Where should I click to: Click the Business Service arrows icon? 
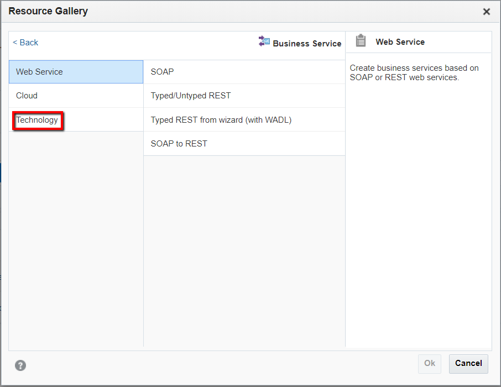click(264, 41)
